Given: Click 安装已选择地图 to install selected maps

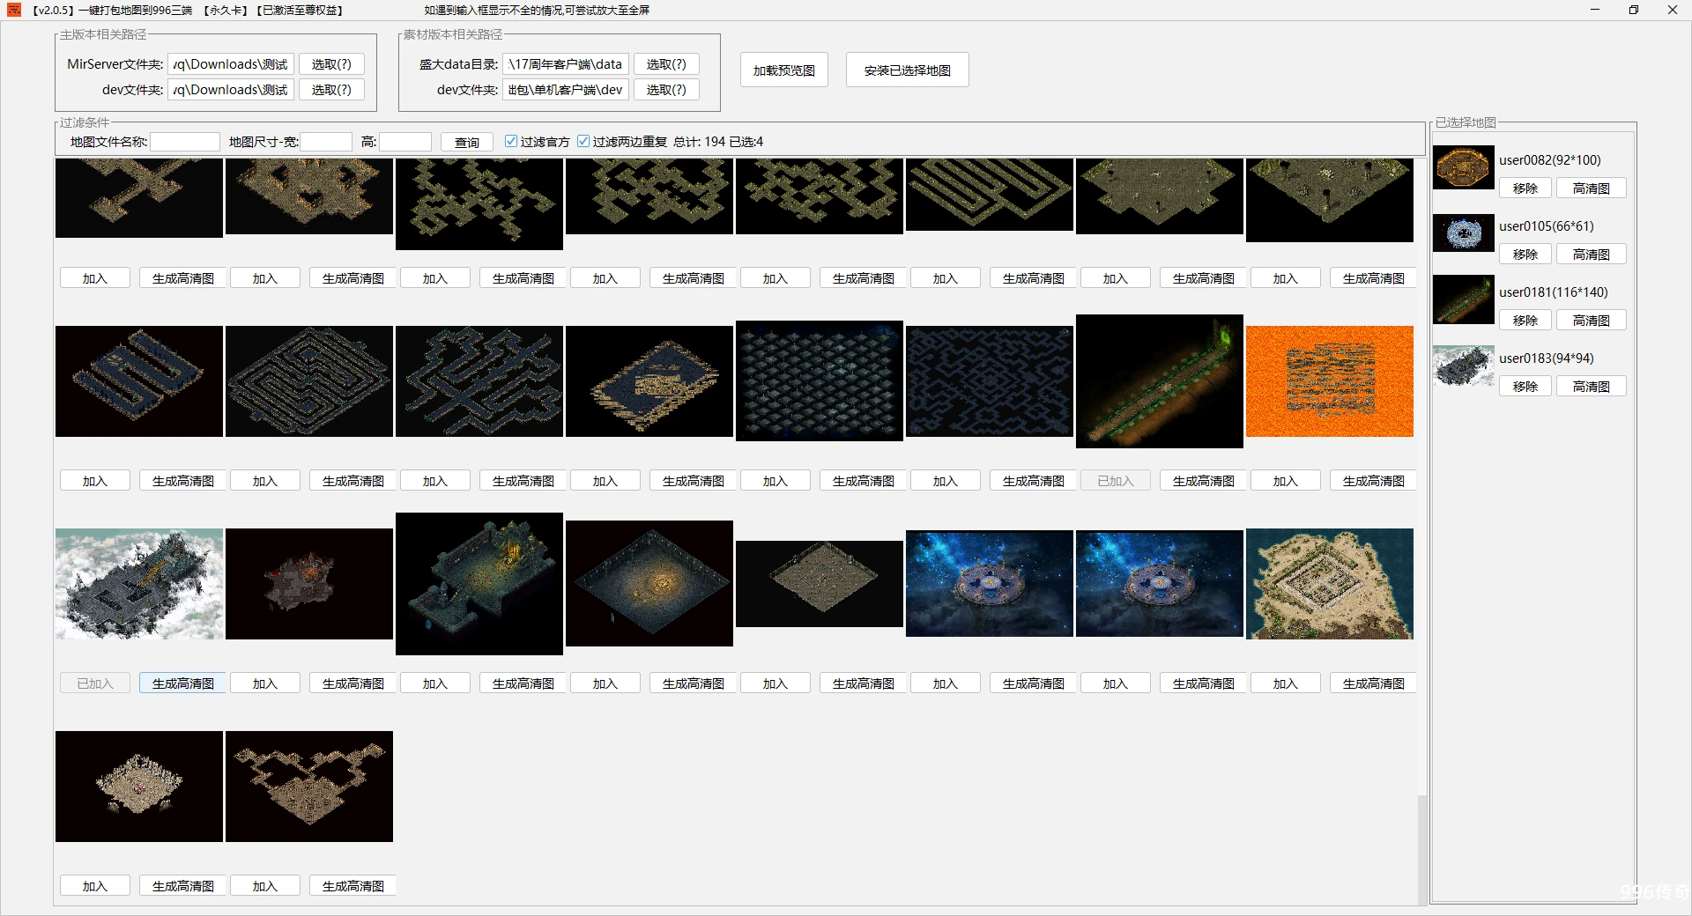Looking at the screenshot, I should coord(908,70).
